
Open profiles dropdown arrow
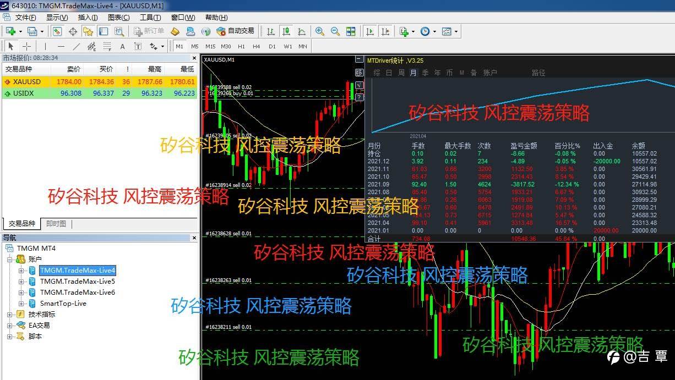point(42,31)
